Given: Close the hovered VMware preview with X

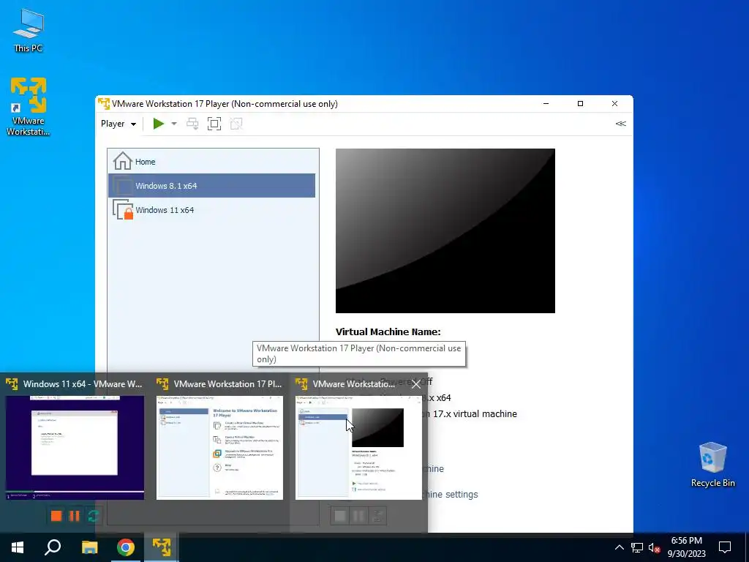Looking at the screenshot, I should pos(416,384).
